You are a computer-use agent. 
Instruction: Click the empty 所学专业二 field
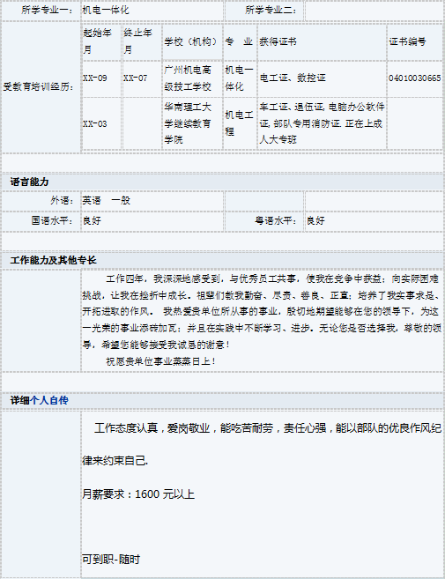[x=374, y=11]
